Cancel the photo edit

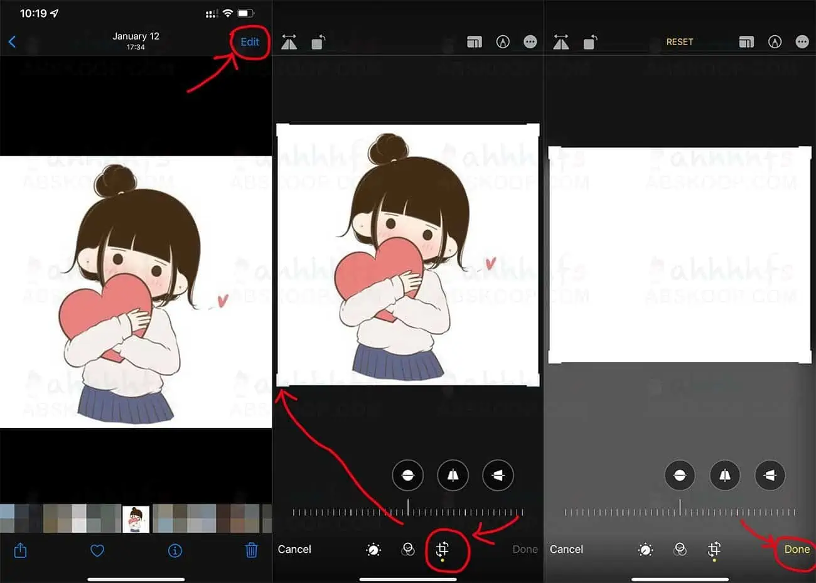294,549
